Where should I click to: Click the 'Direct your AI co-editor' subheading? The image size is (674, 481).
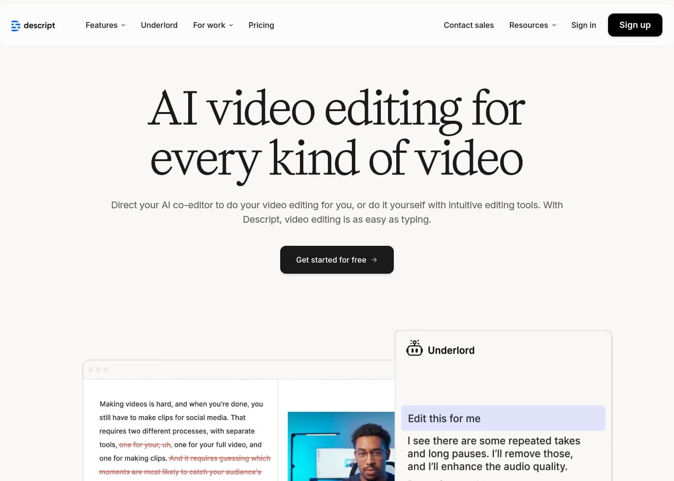337,212
